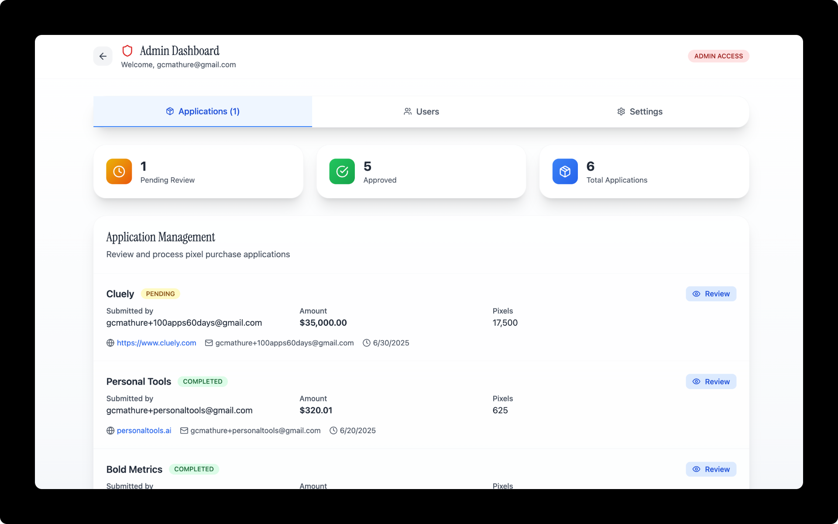Switch to the Users tab

click(421, 112)
